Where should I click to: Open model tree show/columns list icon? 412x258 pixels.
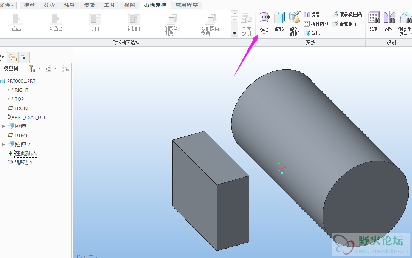tap(48, 69)
